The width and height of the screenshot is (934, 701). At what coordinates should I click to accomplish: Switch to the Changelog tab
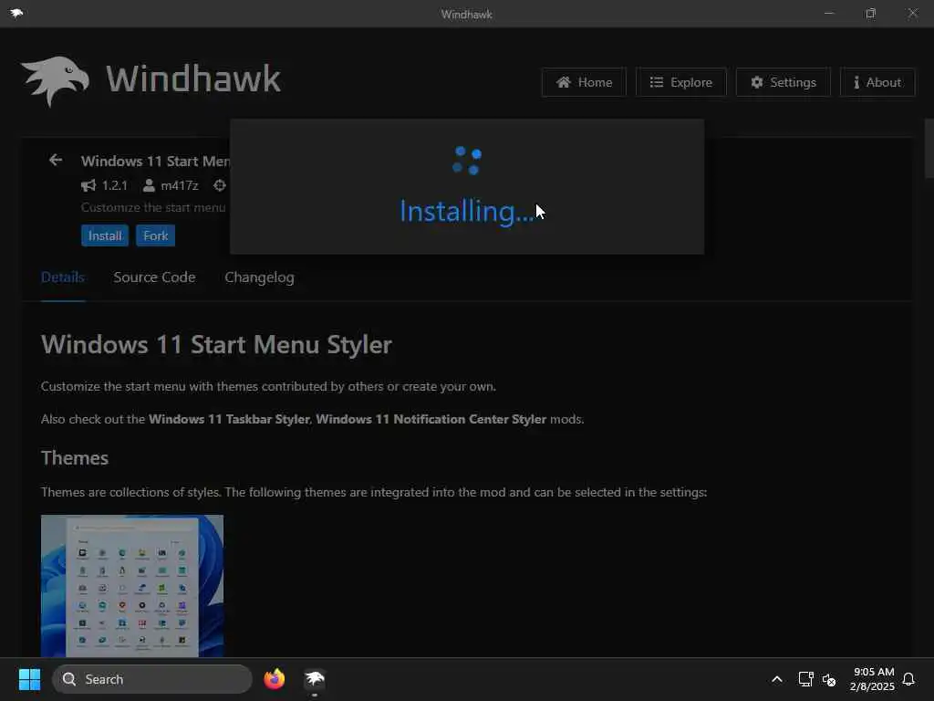(x=259, y=277)
